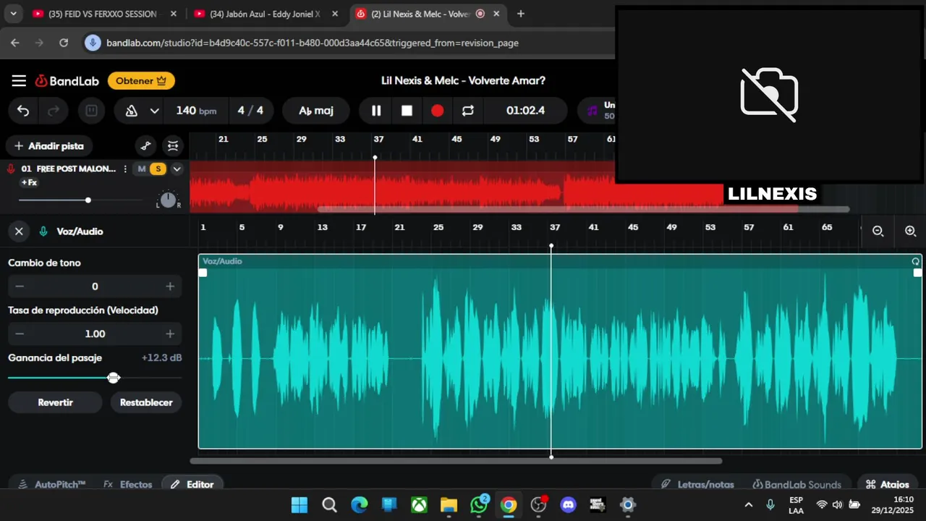
Task: Increase playback rate with plus
Action: (170, 334)
